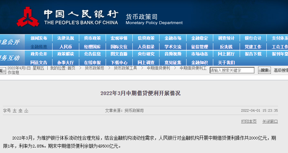Open 高级搜索 advanced search
Image resolution: width=288 pixels, height=153 pixels.
[x=281, y=70]
